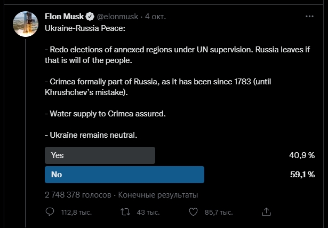Click the blue verified badge
The image size is (328, 228).
click(90, 17)
